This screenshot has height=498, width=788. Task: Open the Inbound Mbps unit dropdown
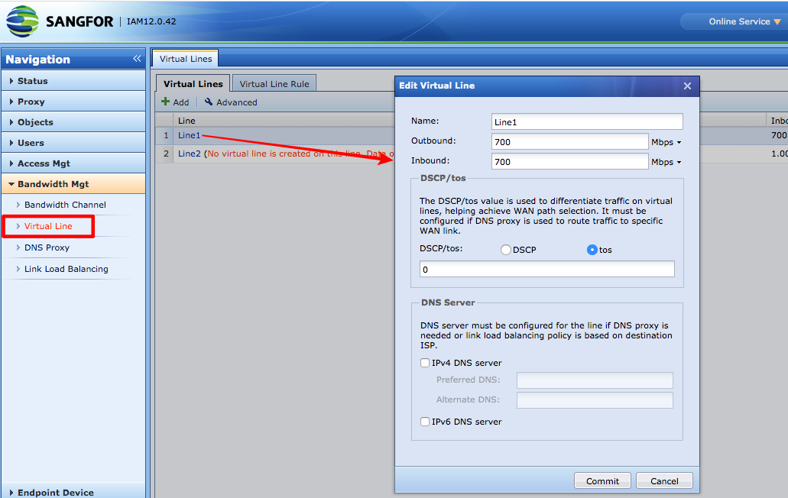pos(666,162)
